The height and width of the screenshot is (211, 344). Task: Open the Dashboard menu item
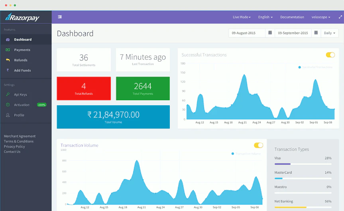point(26,39)
